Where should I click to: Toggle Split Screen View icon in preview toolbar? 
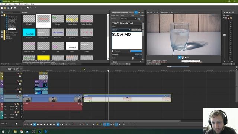pos(158,12)
